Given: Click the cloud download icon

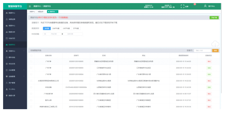Looking at the screenshot, I should [215, 43].
